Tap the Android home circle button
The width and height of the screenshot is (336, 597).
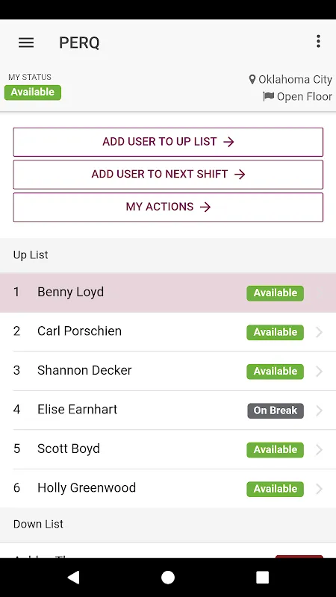click(x=168, y=577)
